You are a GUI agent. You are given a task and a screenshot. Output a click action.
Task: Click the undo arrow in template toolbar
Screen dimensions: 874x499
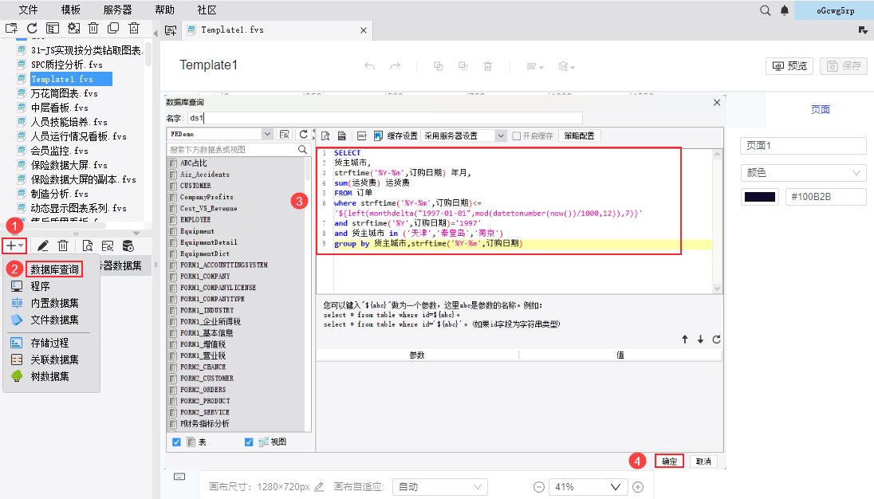coord(369,66)
